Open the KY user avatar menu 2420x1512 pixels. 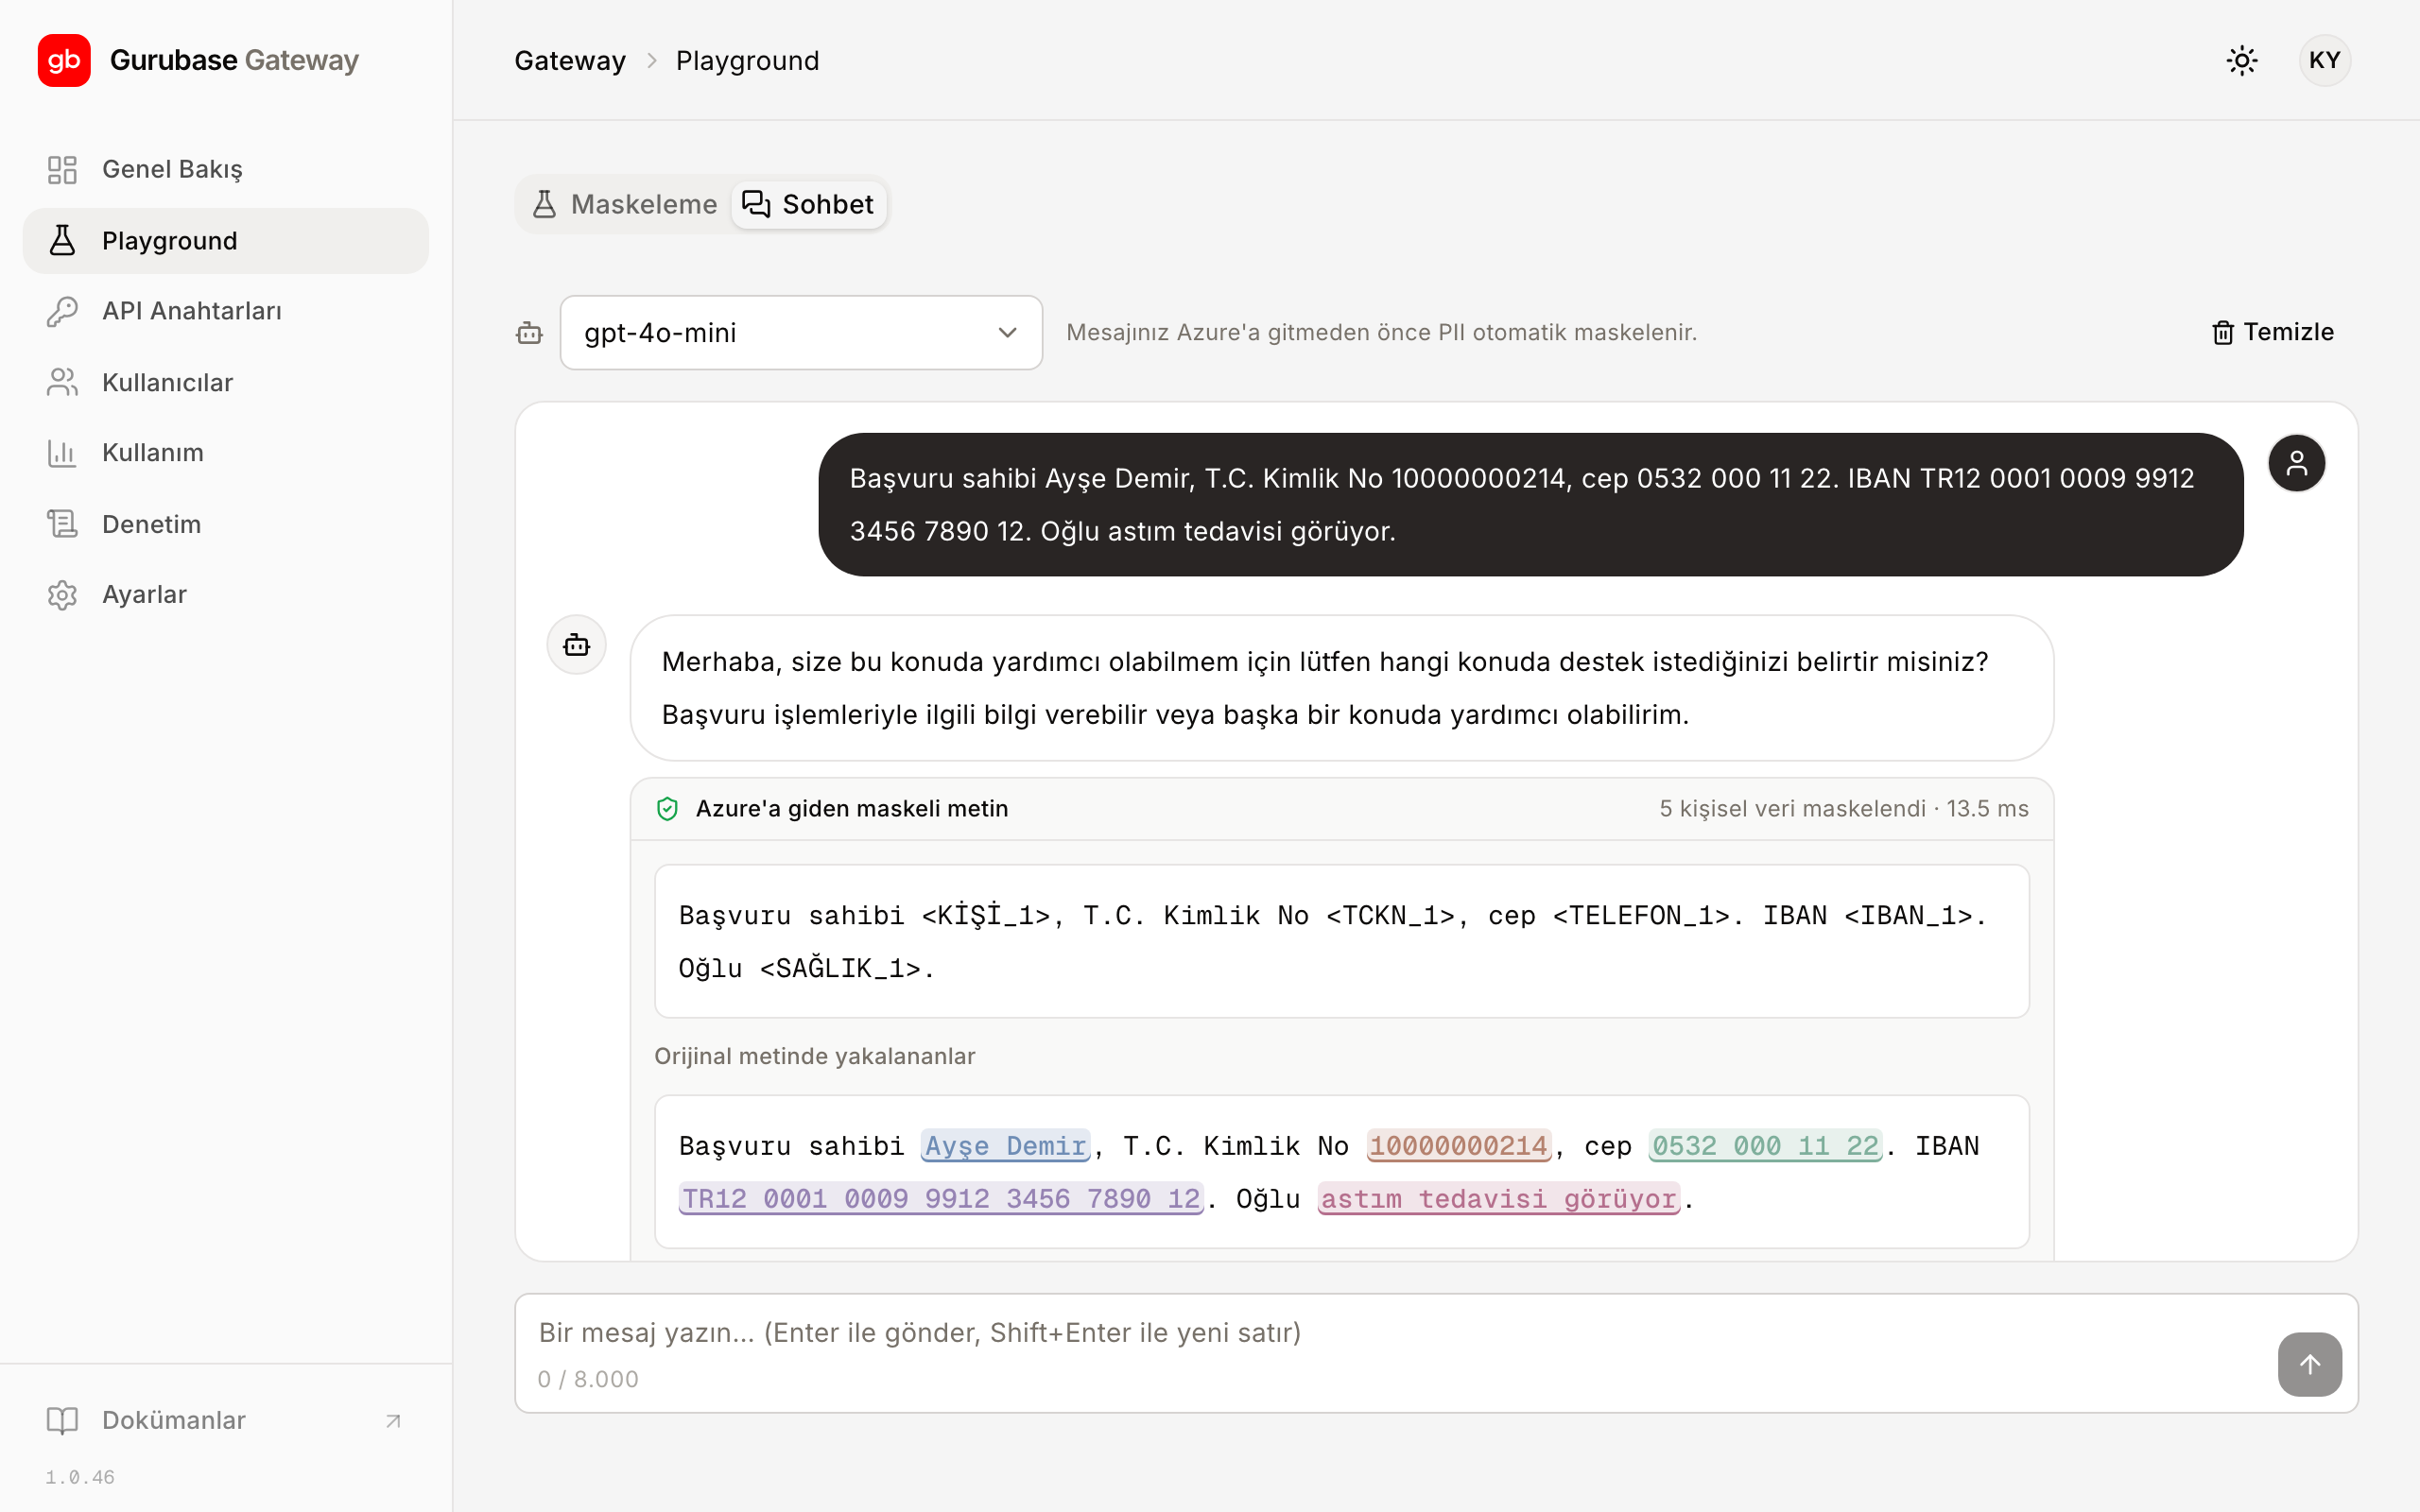coord(2325,61)
